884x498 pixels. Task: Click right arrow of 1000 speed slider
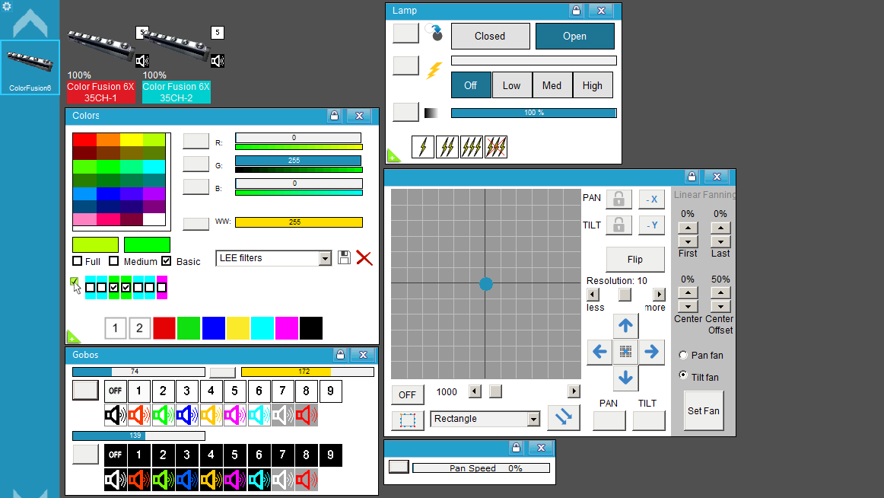pos(574,391)
